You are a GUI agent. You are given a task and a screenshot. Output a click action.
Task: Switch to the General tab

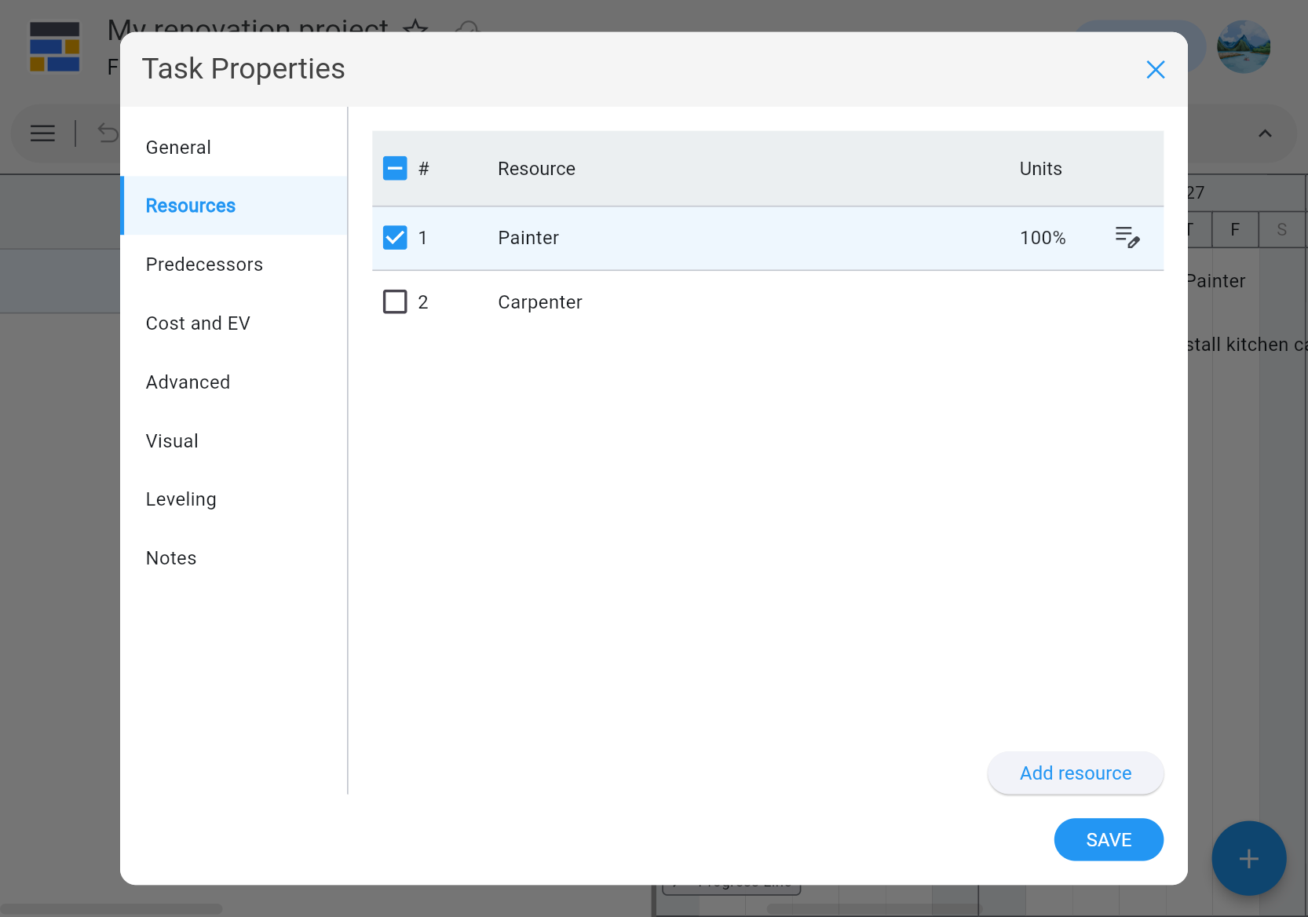[178, 148]
